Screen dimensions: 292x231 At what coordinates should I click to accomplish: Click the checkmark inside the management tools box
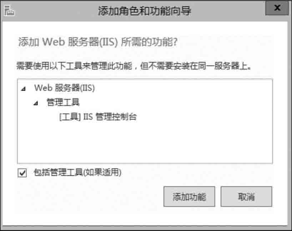(x=22, y=173)
